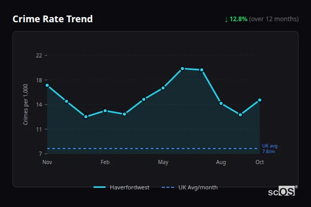311x207 pixels.
Task: Click the 11 y-axis label
Action: click(39, 129)
